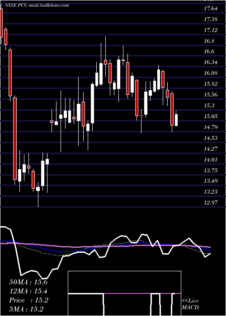Click the 13.75 price axis label
The image size is (226, 316).
[211, 171]
